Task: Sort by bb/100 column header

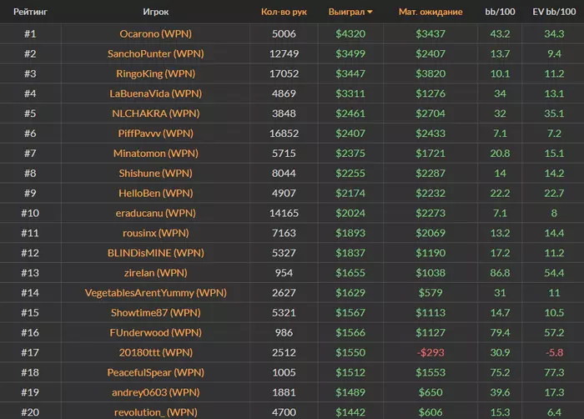Action: (x=501, y=13)
